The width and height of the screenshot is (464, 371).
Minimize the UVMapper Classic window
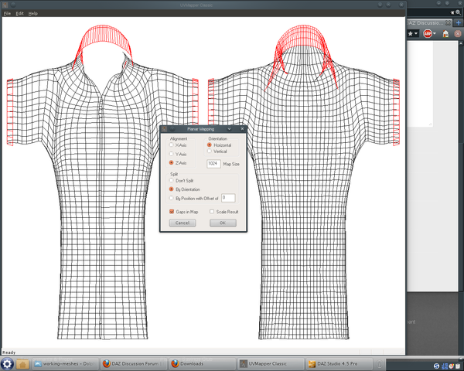tap(380, 5)
